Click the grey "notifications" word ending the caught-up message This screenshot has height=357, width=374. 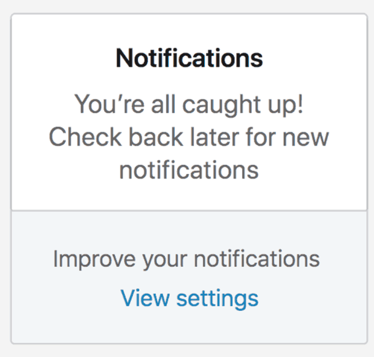click(189, 169)
